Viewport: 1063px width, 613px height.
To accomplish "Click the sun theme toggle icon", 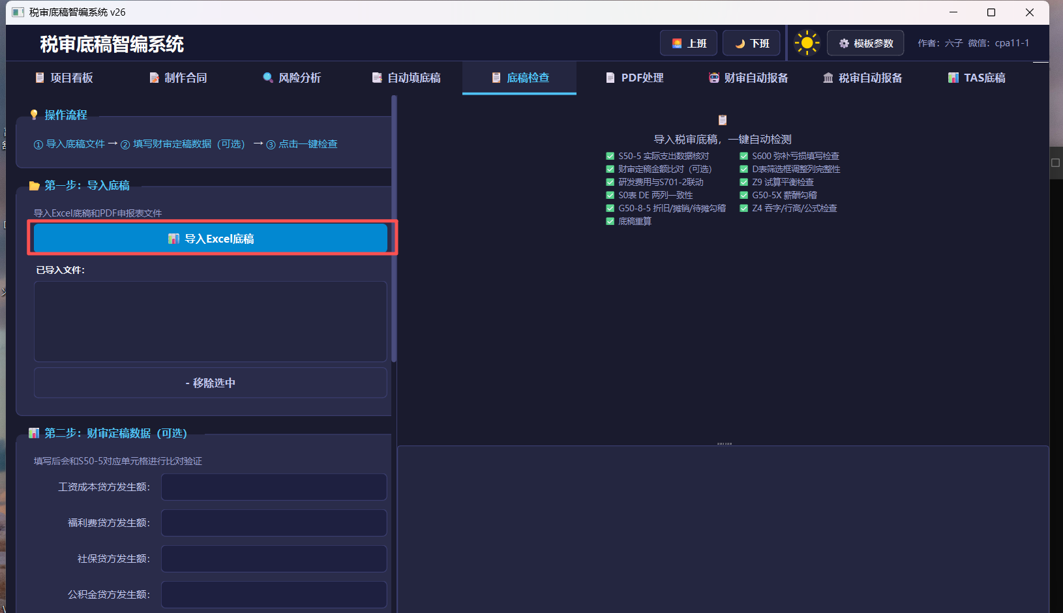I will [x=807, y=43].
